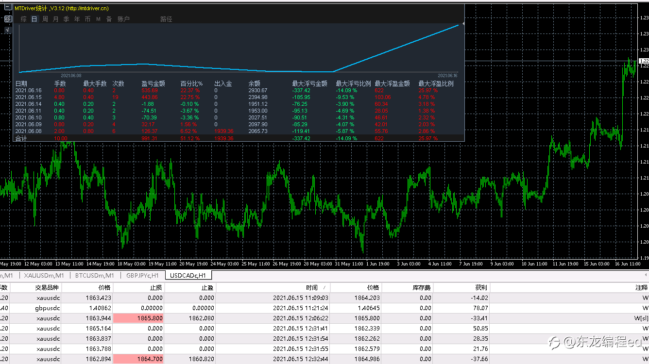
Task: Click the 日期 column header in stats table
Action: click(x=21, y=83)
